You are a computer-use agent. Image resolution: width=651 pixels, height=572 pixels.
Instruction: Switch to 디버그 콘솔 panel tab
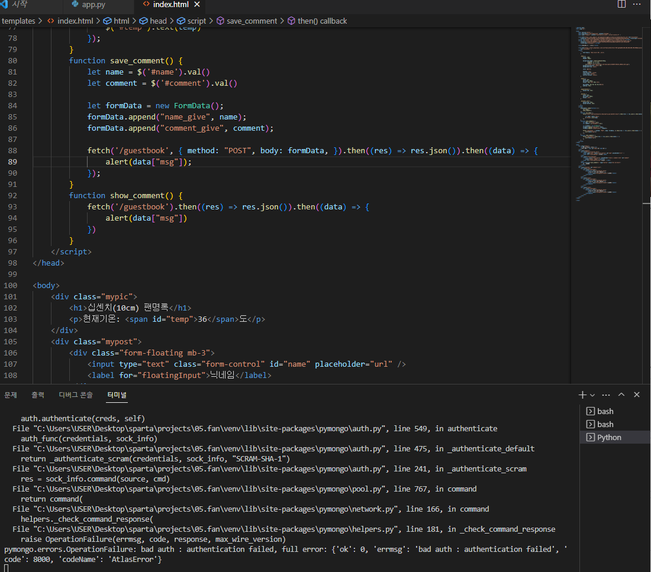coord(76,395)
